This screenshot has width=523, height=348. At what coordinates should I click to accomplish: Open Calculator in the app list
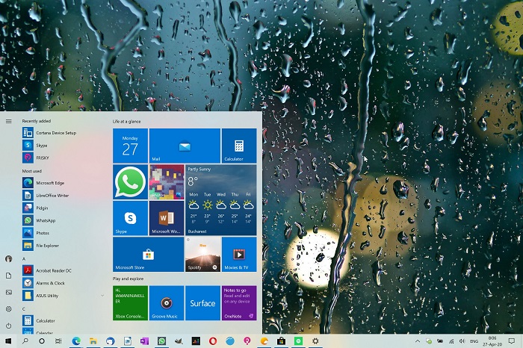point(64,320)
